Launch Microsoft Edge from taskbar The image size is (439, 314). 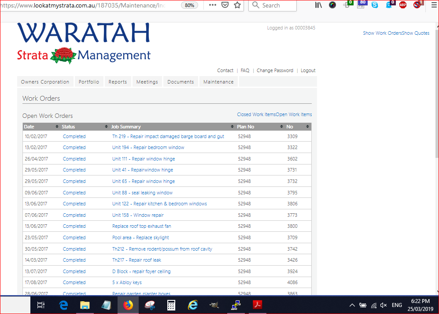(x=63, y=305)
